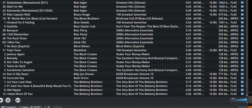Click the blue icon on Concrete Sky row

point(242,78)
